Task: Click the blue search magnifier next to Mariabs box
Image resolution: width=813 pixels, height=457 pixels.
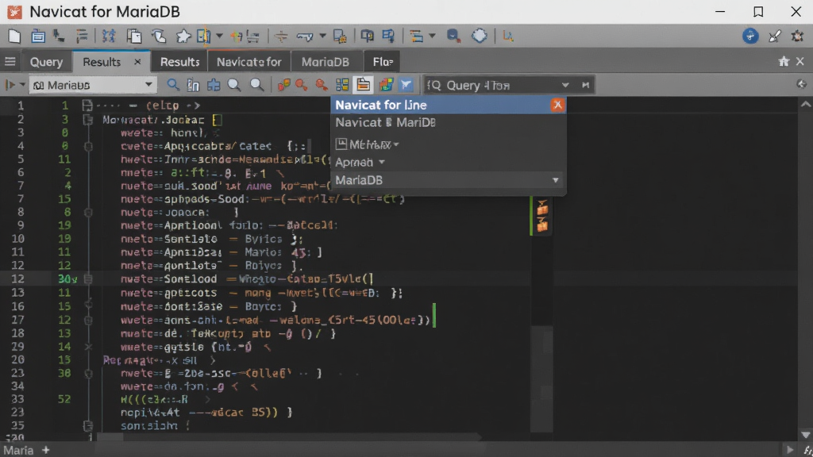Action: tap(172, 85)
